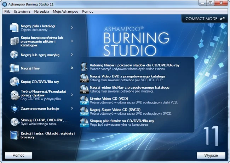Expand the Nagraj pliki i katalogi submenu arrow
This screenshot has width=230, height=163.
click(72, 27)
